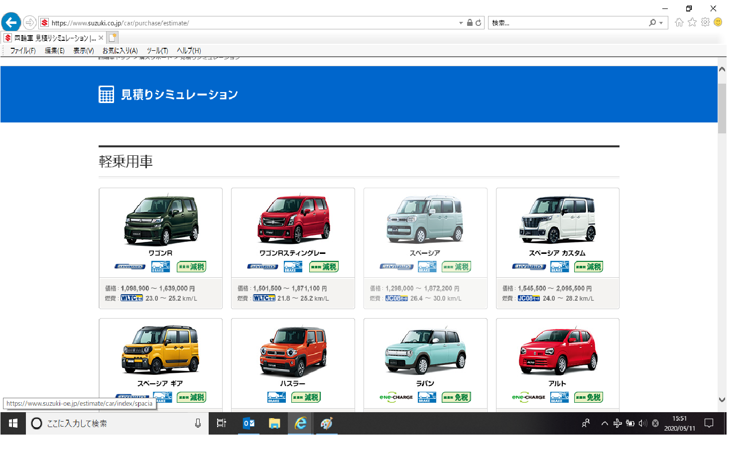Open the Windows Start menu
Image resolution: width=745 pixels, height=452 pixels.
(13, 423)
